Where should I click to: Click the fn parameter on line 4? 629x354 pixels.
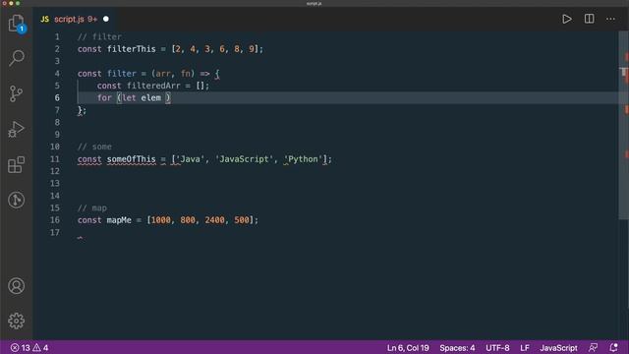click(186, 74)
